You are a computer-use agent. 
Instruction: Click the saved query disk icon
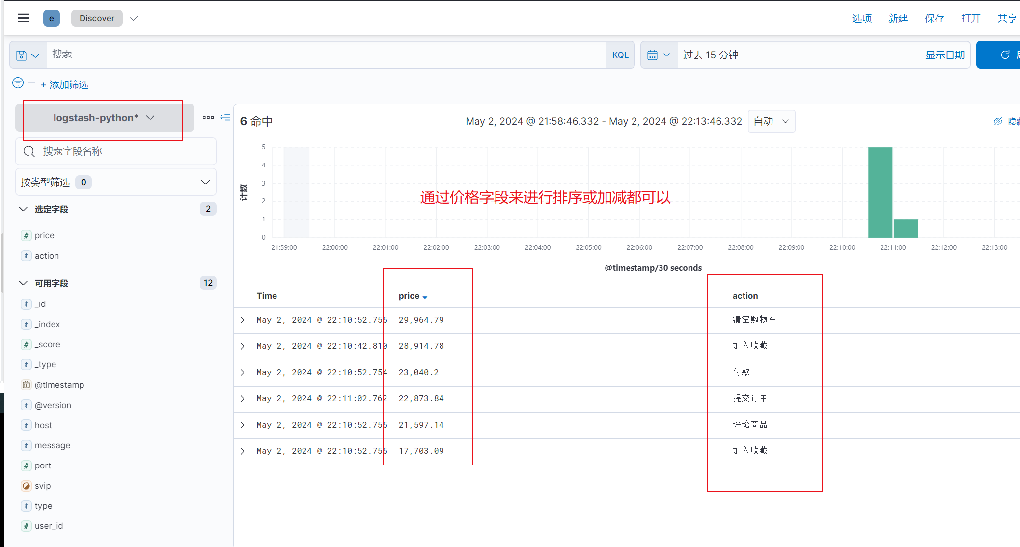[x=22, y=55]
